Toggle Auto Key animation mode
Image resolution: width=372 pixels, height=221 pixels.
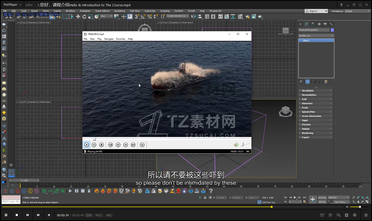[x=322, y=198]
